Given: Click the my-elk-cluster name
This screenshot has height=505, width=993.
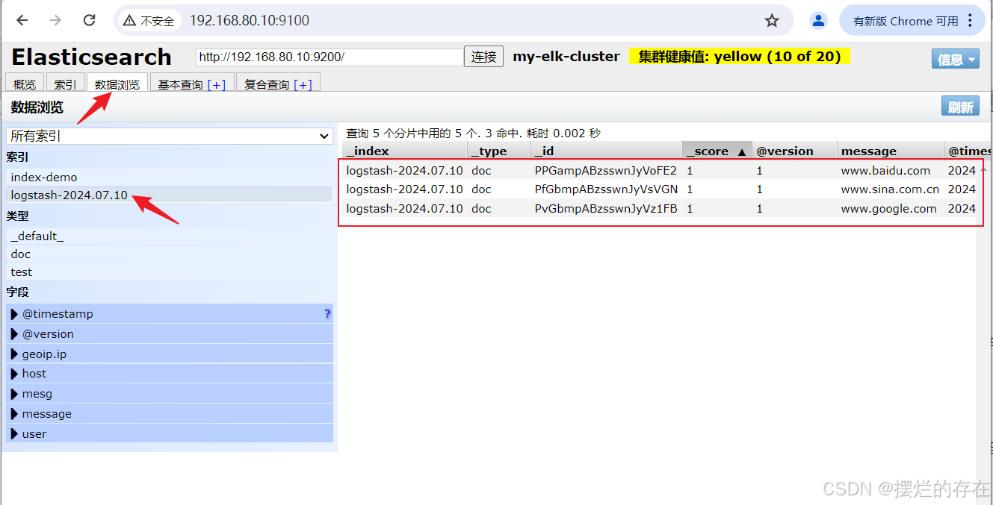Looking at the screenshot, I should [566, 57].
